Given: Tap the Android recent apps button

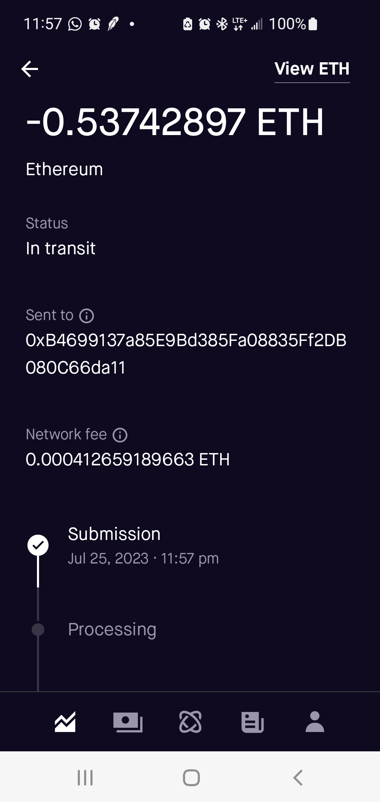Looking at the screenshot, I should pos(85,777).
